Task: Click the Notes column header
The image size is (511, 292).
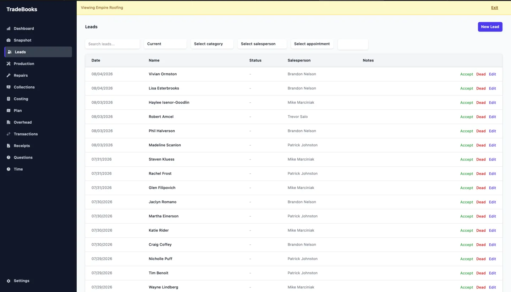Action: 368,60
